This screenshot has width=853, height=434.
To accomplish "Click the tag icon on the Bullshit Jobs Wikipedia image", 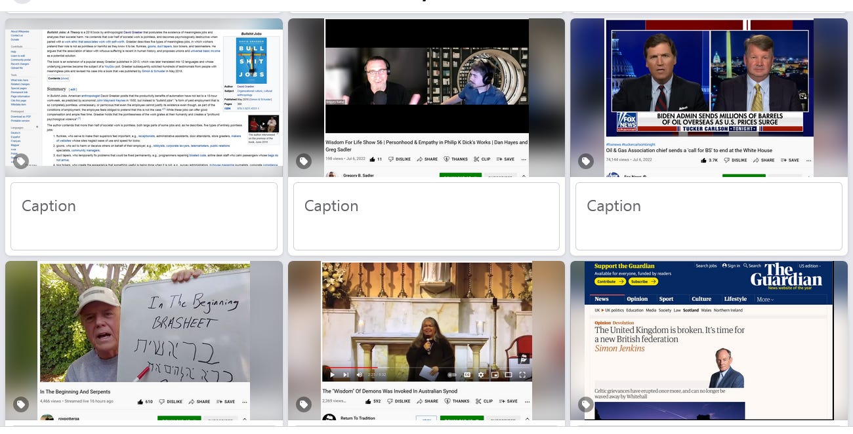I will pos(21,161).
